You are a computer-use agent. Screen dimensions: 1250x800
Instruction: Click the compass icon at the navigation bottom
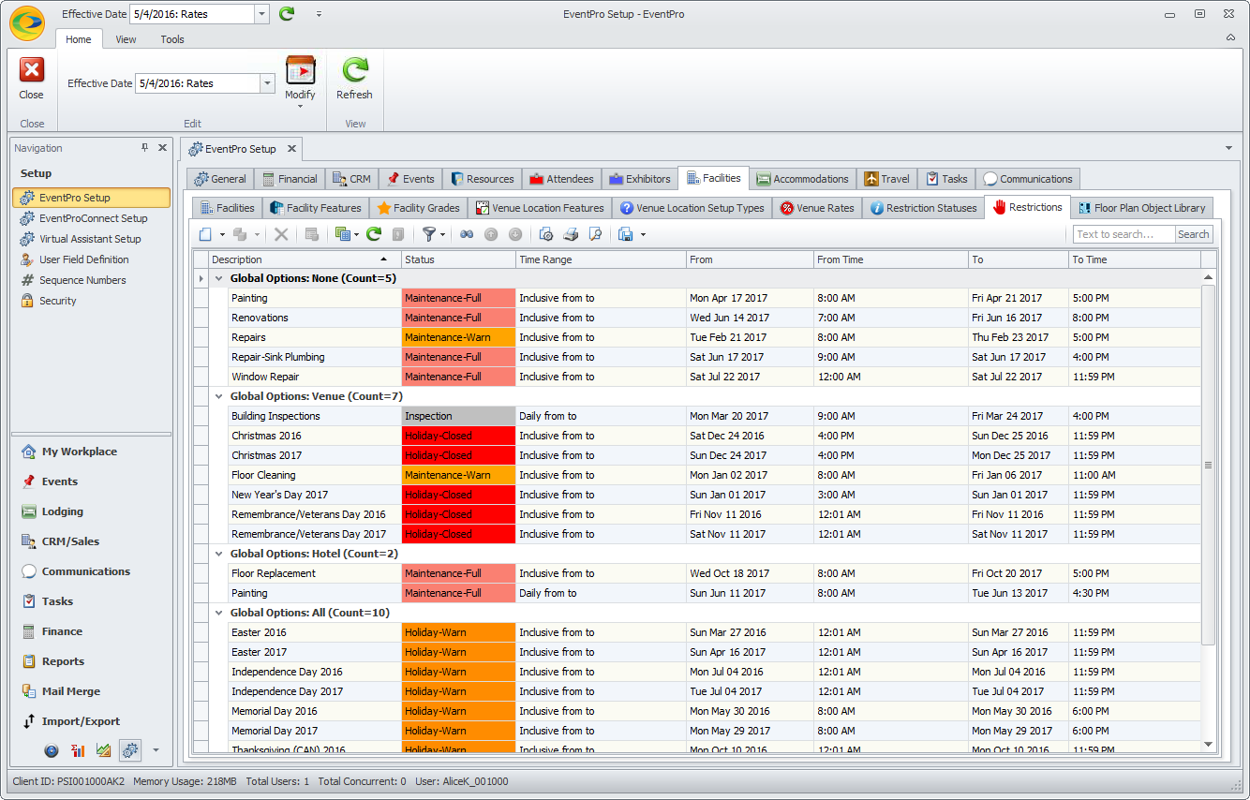(x=52, y=750)
